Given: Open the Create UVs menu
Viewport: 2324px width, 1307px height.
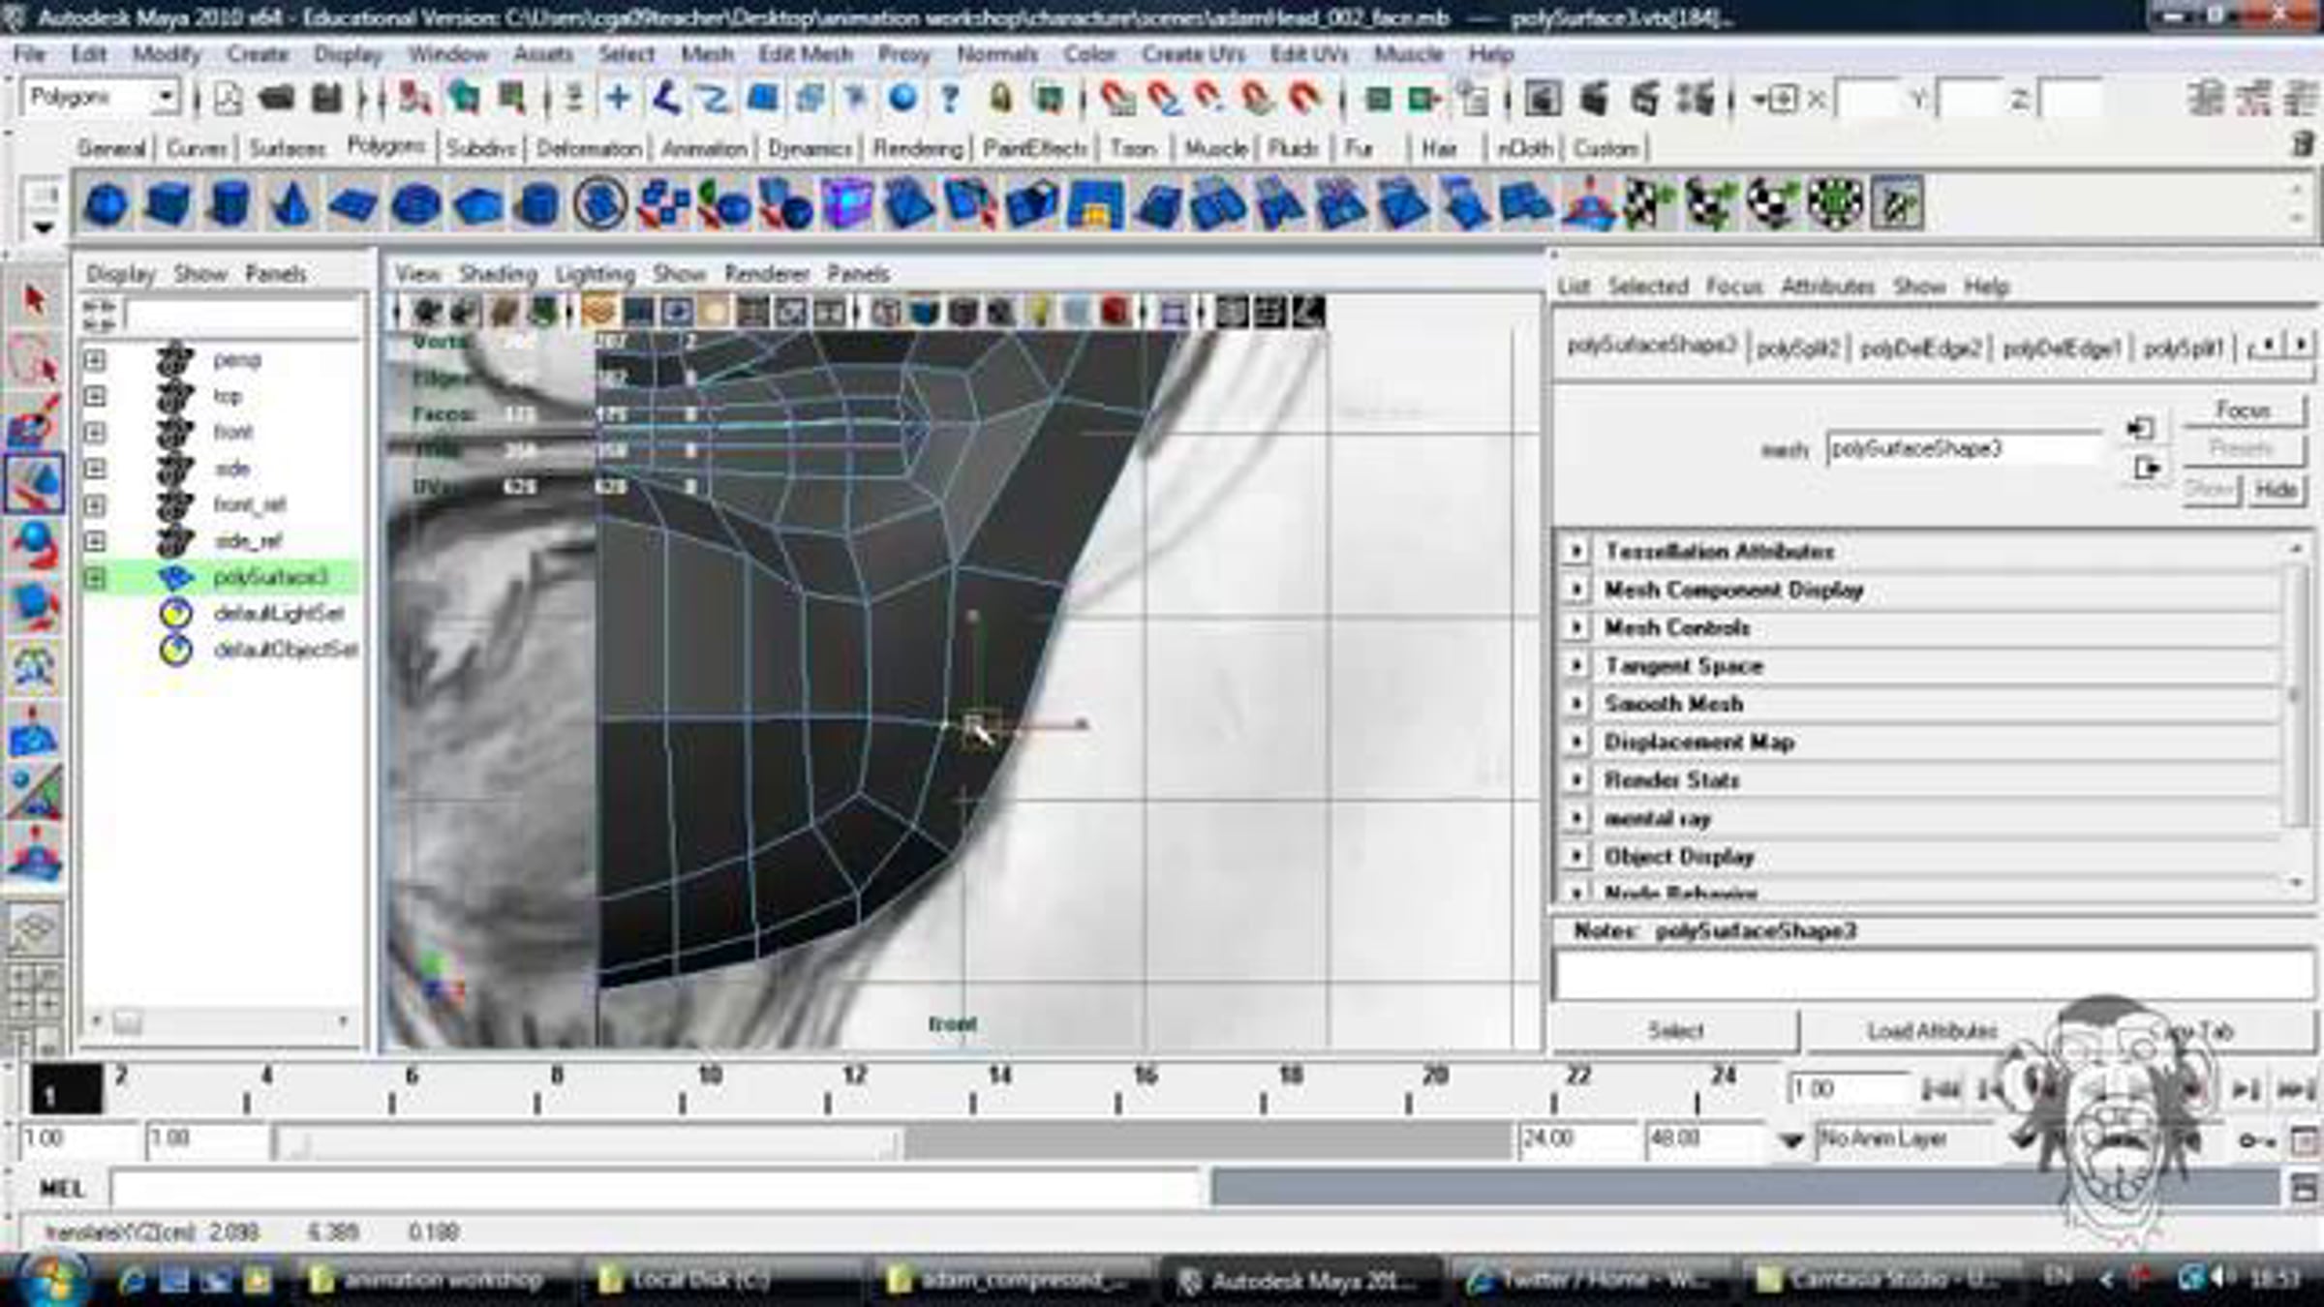Looking at the screenshot, I should 1193,54.
